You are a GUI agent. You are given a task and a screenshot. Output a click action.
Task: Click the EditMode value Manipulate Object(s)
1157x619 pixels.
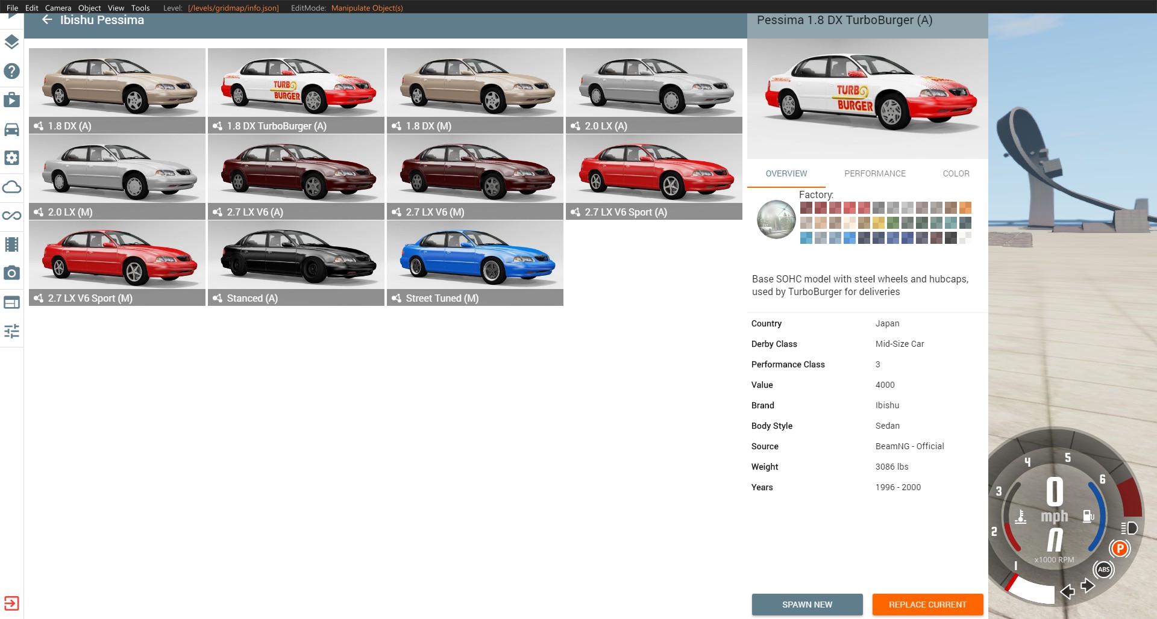click(367, 8)
